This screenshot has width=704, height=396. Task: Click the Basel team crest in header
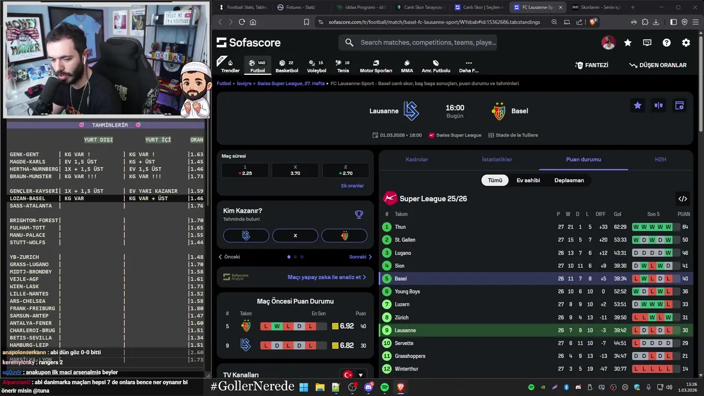[499, 111]
